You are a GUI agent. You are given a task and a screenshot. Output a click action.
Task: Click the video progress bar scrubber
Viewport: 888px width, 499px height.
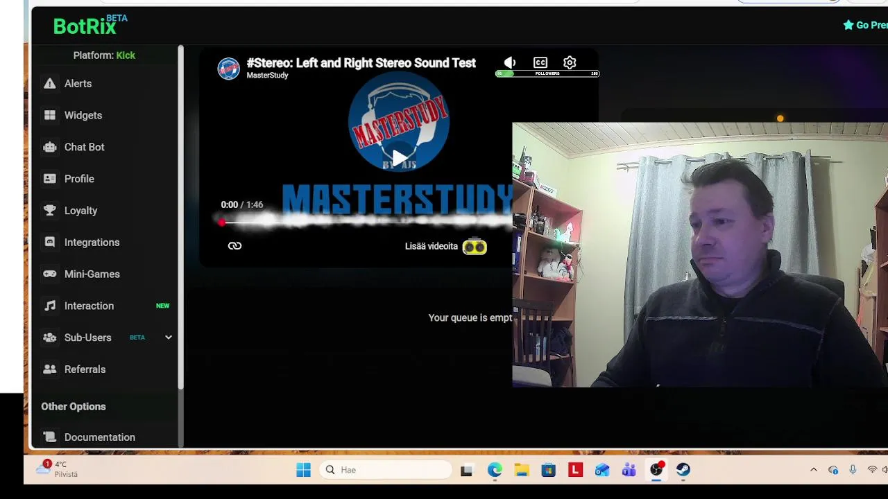tap(221, 222)
